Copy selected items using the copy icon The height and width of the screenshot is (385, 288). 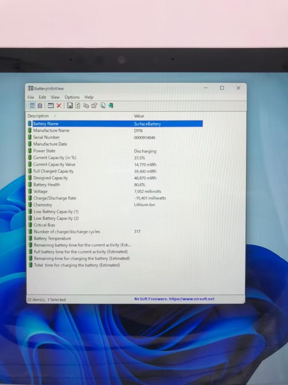pyautogui.click(x=86, y=106)
